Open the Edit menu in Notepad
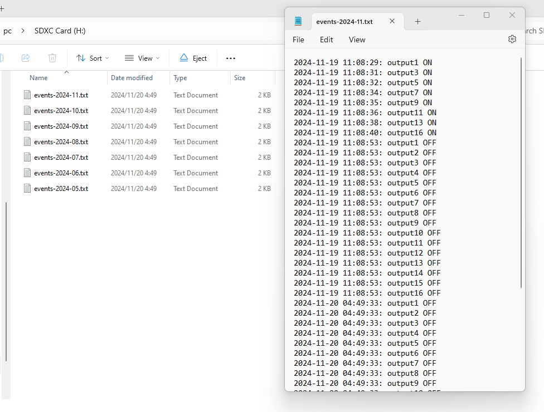 [x=326, y=40]
